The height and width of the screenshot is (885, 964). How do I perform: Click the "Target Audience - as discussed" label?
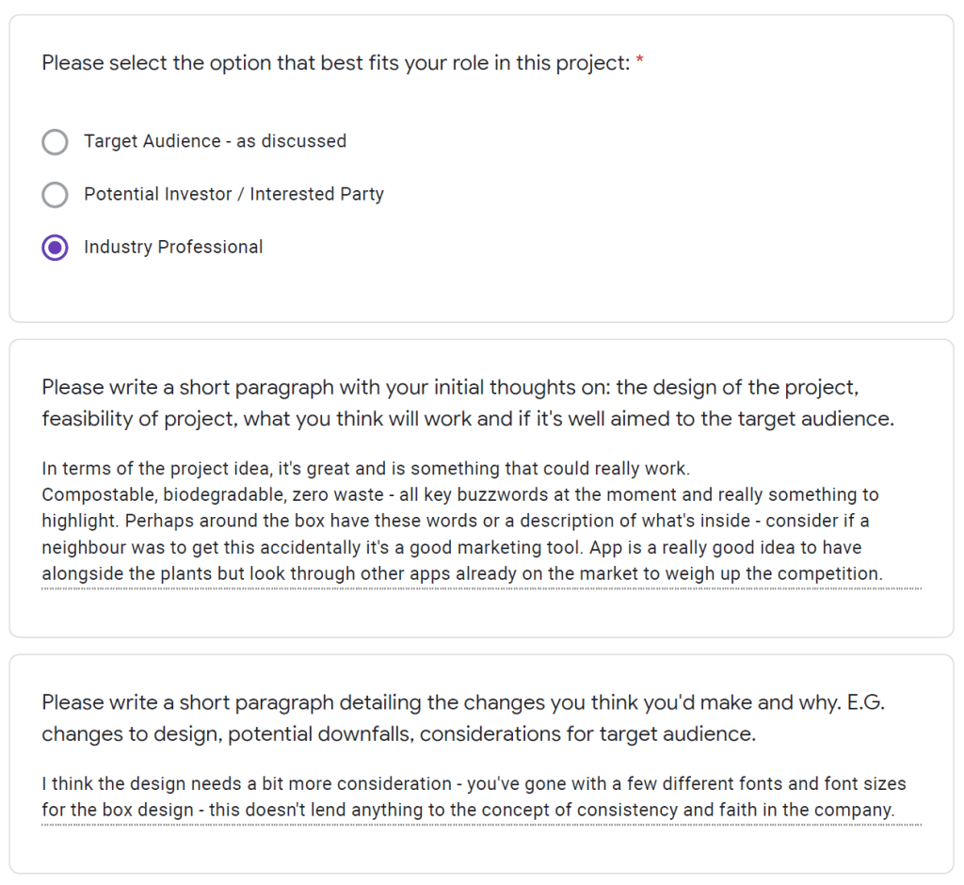(215, 141)
